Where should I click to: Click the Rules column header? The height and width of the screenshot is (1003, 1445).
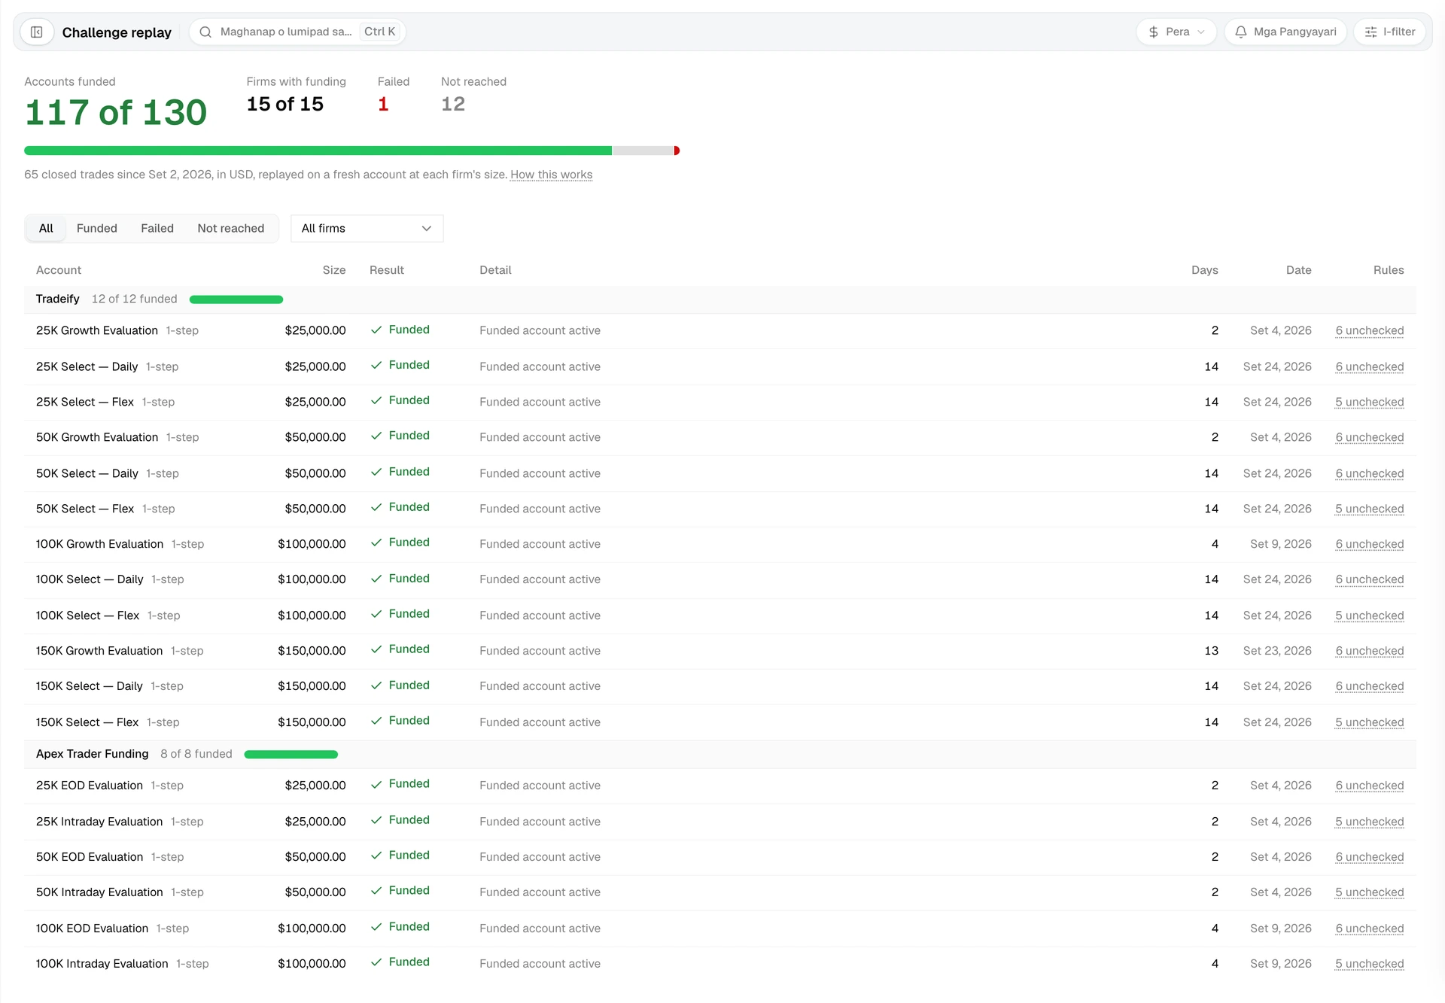point(1389,270)
